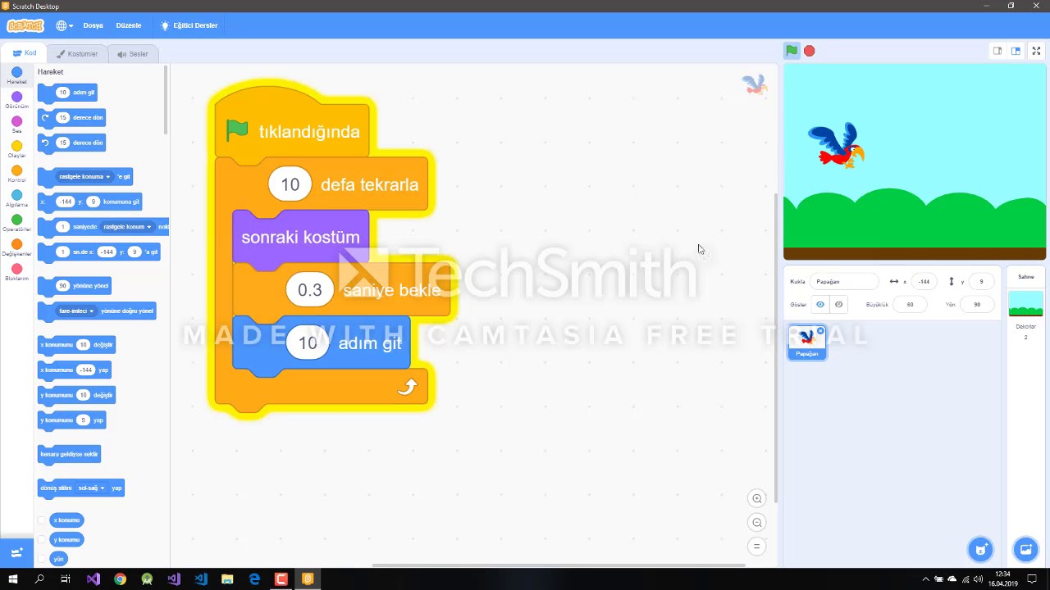The image size is (1050, 590).
Task: Zoom out on the code workspace
Action: pyautogui.click(x=757, y=523)
